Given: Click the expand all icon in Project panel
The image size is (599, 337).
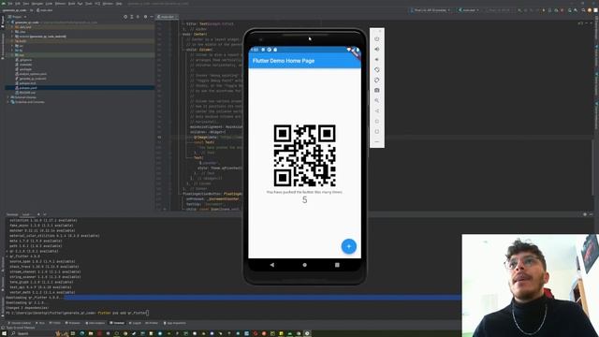Looking at the screenshot, I should (x=132, y=17).
